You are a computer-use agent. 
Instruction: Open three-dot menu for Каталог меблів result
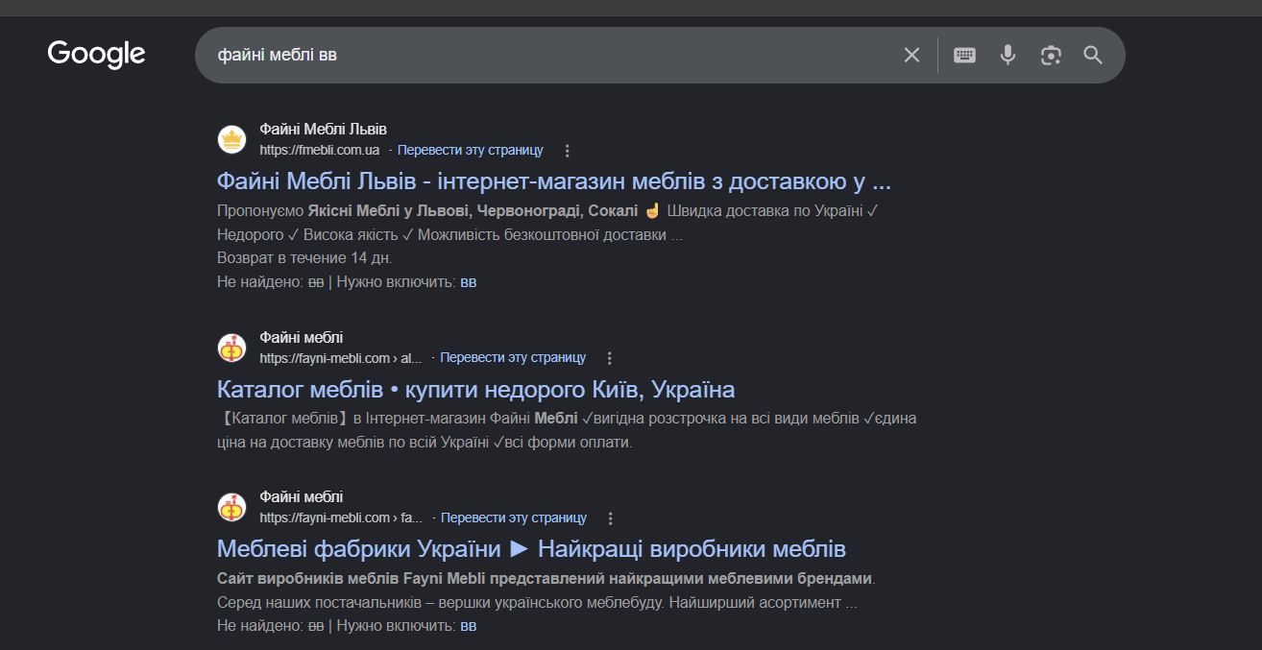[609, 358]
